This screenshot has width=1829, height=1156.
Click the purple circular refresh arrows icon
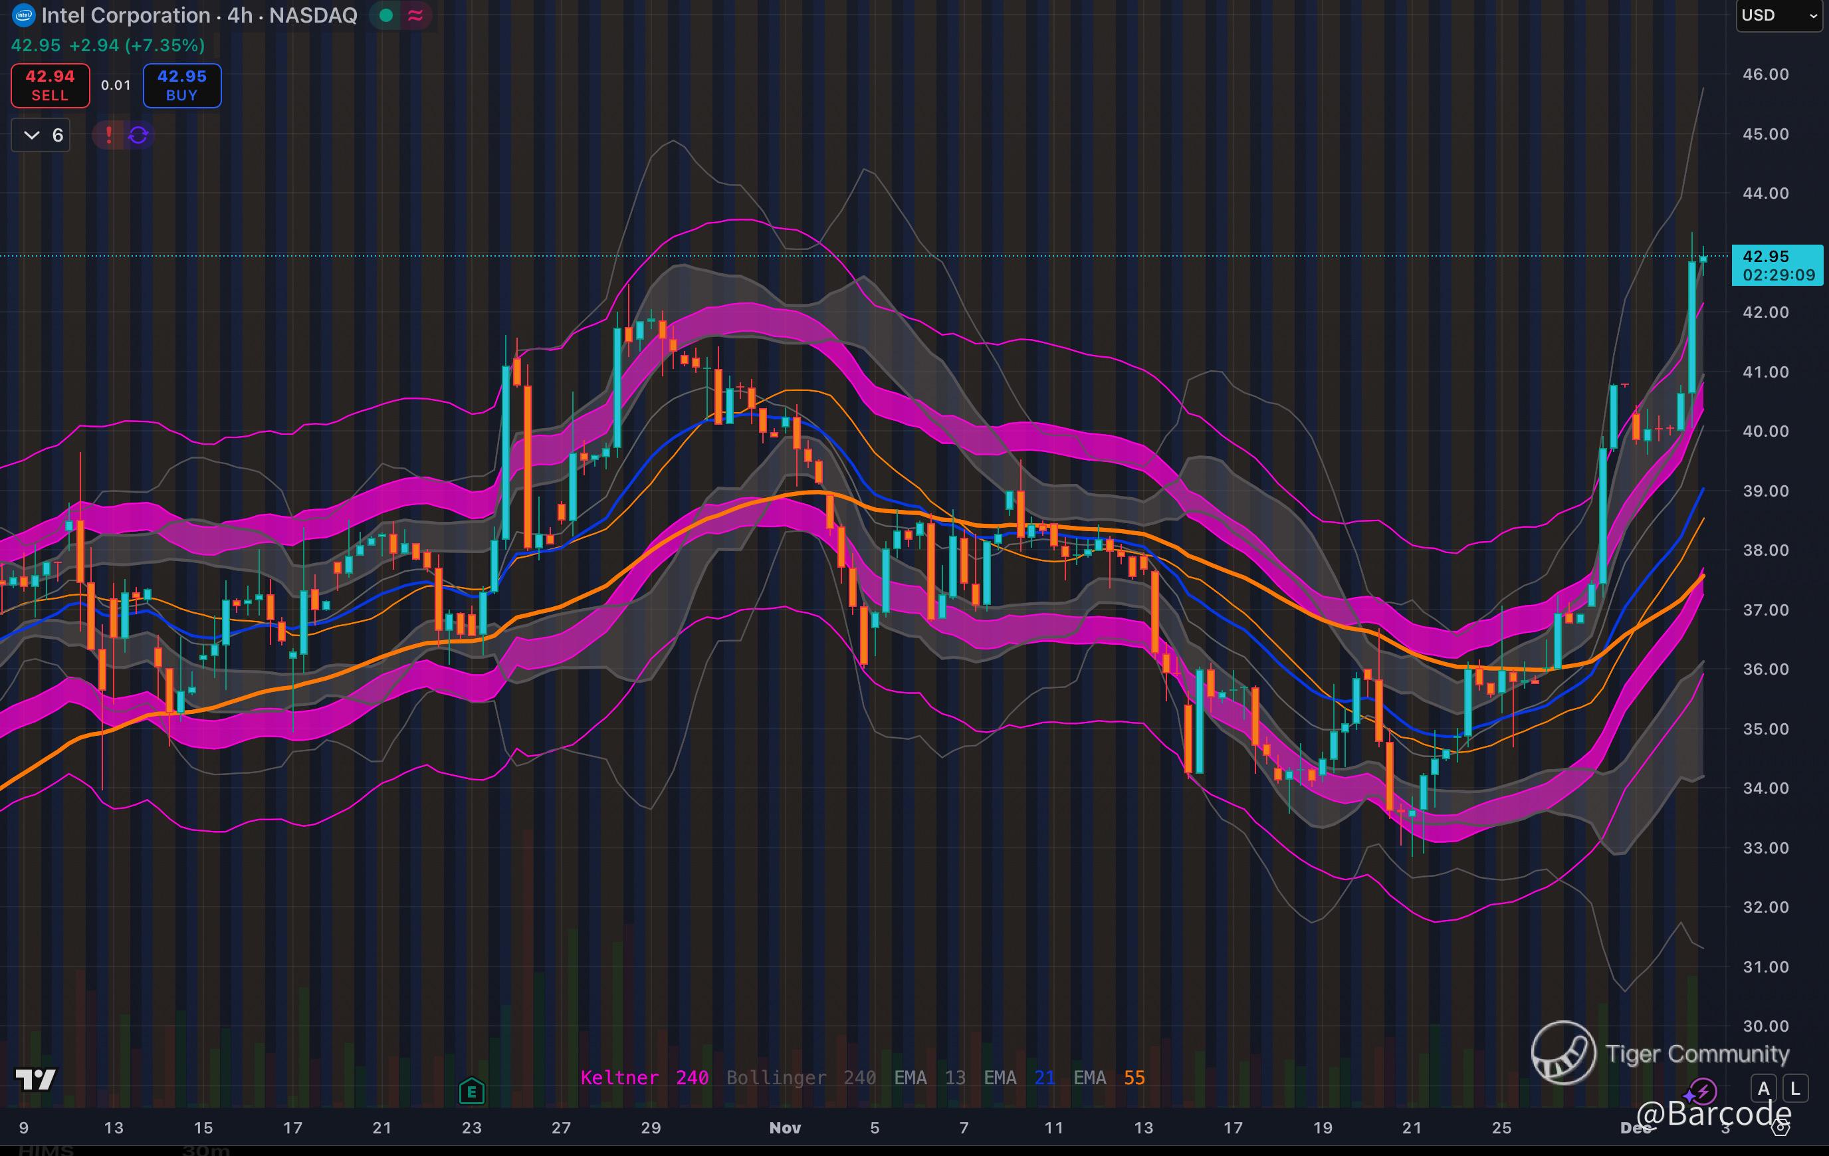pyautogui.click(x=138, y=135)
